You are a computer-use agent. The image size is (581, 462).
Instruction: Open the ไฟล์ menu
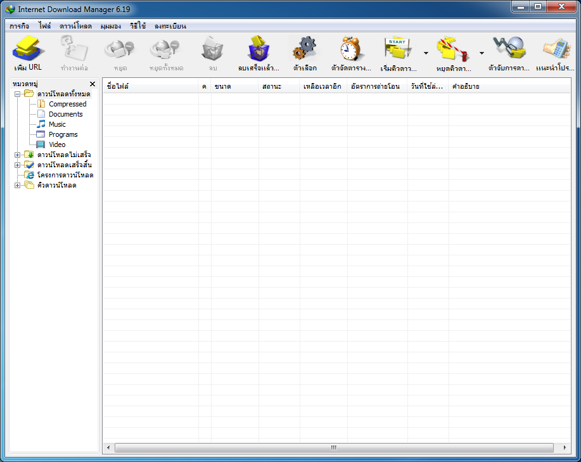click(x=44, y=26)
